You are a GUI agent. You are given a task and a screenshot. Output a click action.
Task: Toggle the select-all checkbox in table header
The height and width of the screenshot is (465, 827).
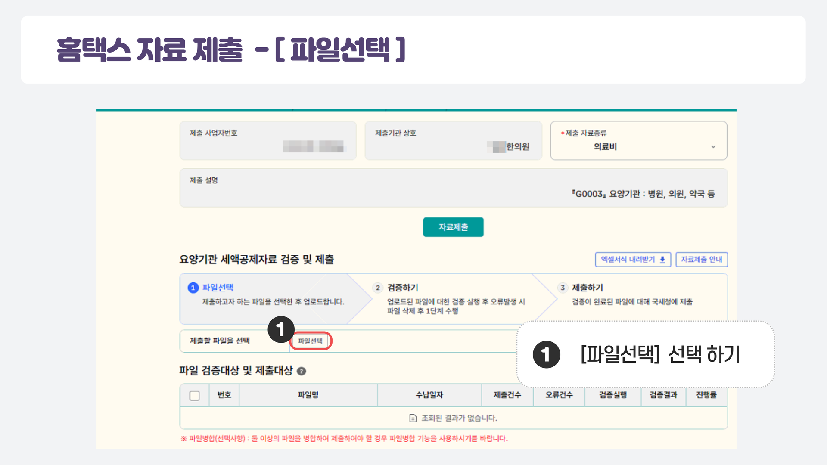[x=194, y=395]
